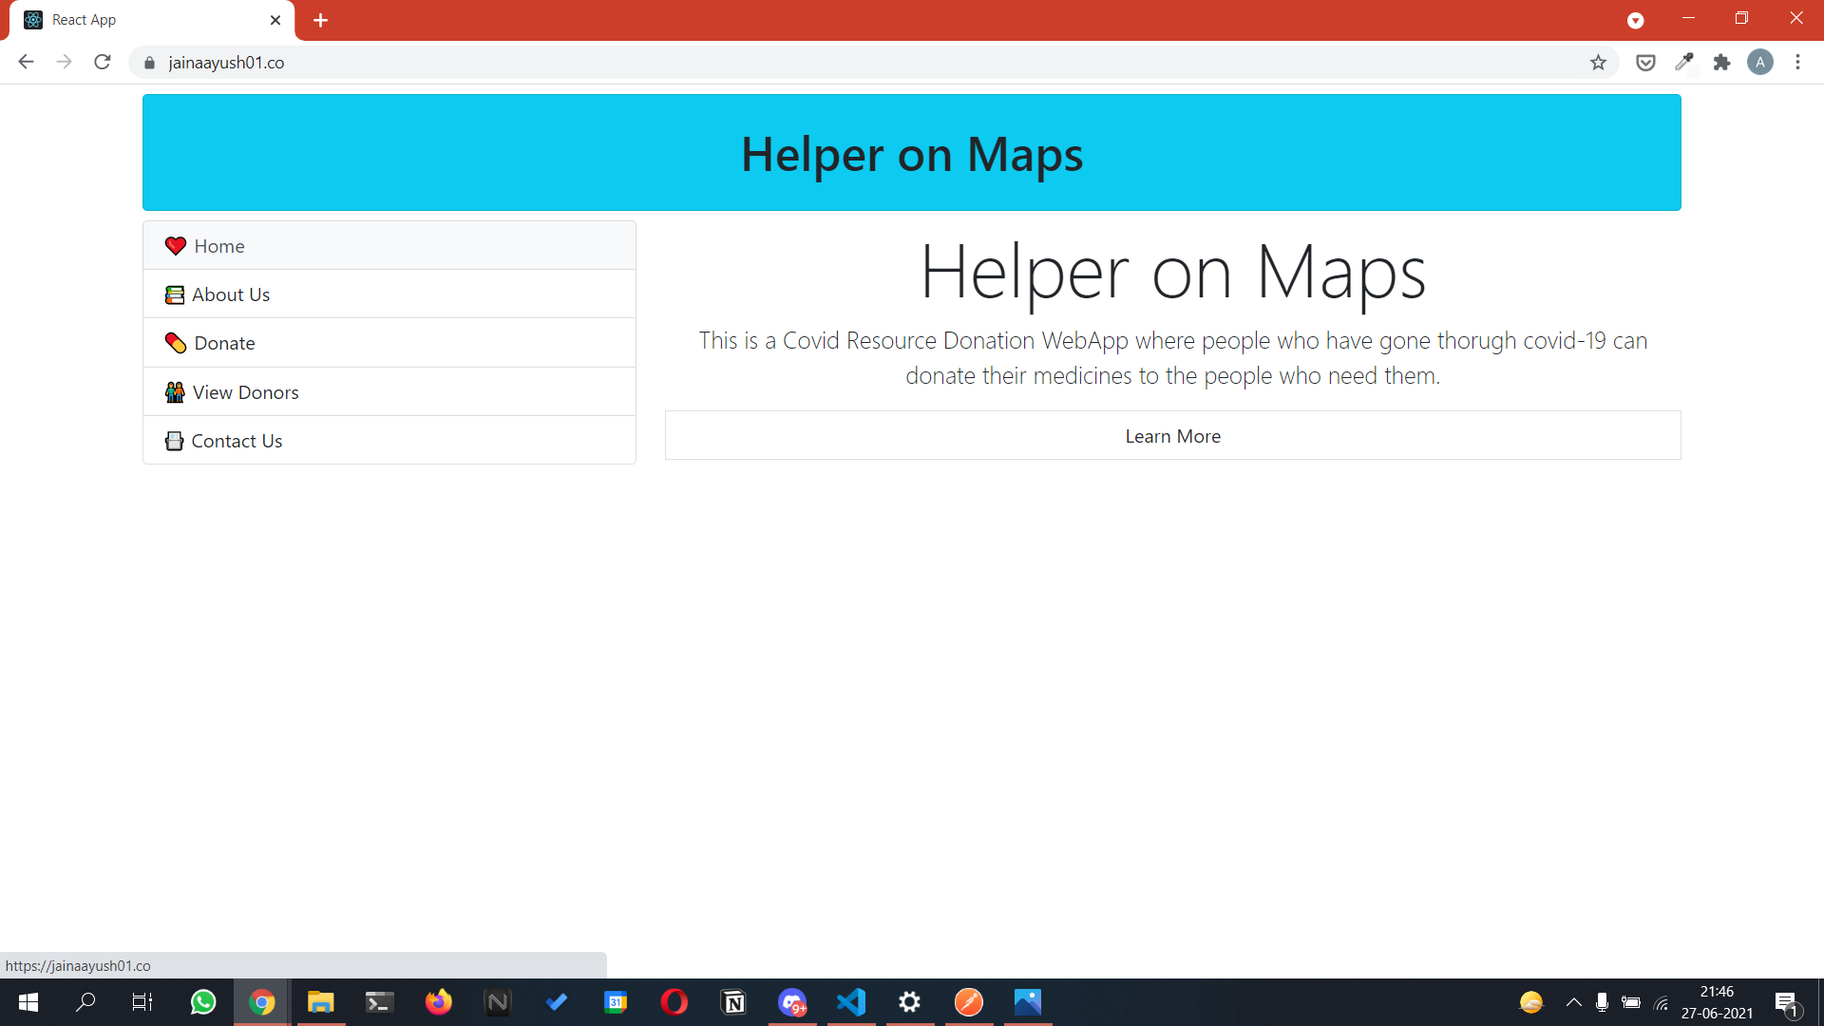
Task: Show hidden system tray icons chevron
Action: point(1573,1002)
